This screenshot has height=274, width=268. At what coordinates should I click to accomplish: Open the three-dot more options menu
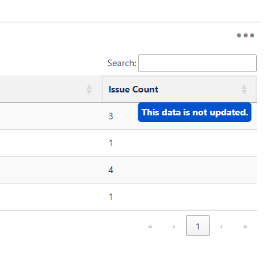[x=246, y=35]
